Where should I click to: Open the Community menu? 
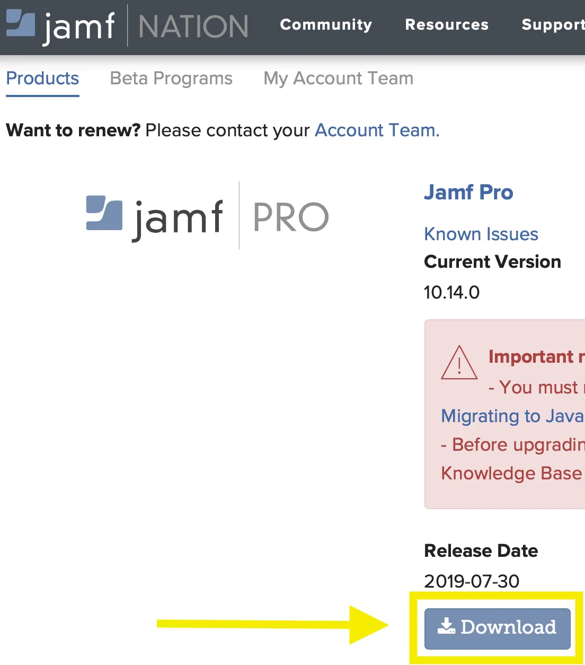pyautogui.click(x=326, y=25)
